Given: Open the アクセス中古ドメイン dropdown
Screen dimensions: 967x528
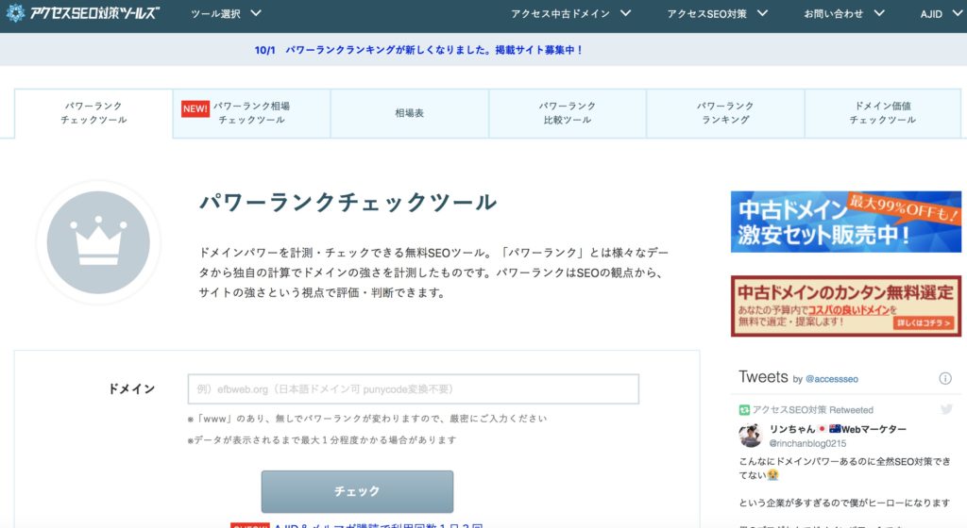Looking at the screenshot, I should [x=570, y=13].
